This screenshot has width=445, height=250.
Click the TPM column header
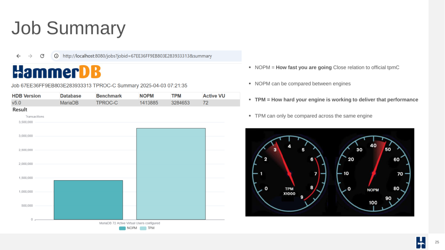pyautogui.click(x=176, y=96)
